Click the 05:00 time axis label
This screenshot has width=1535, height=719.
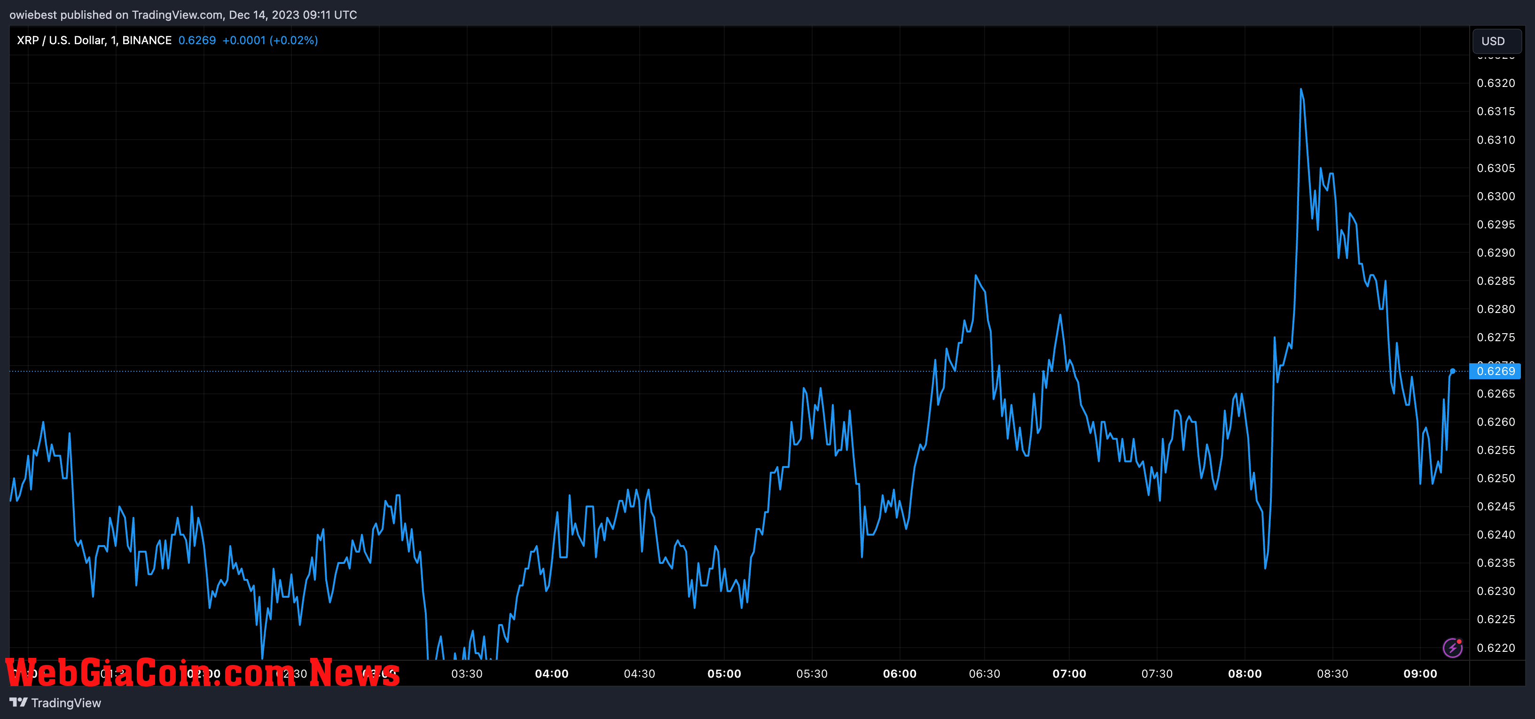click(x=724, y=674)
